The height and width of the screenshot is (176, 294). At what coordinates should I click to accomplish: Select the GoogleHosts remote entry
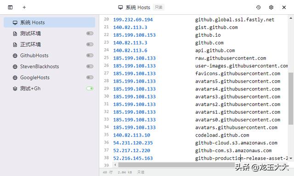click(x=49, y=77)
